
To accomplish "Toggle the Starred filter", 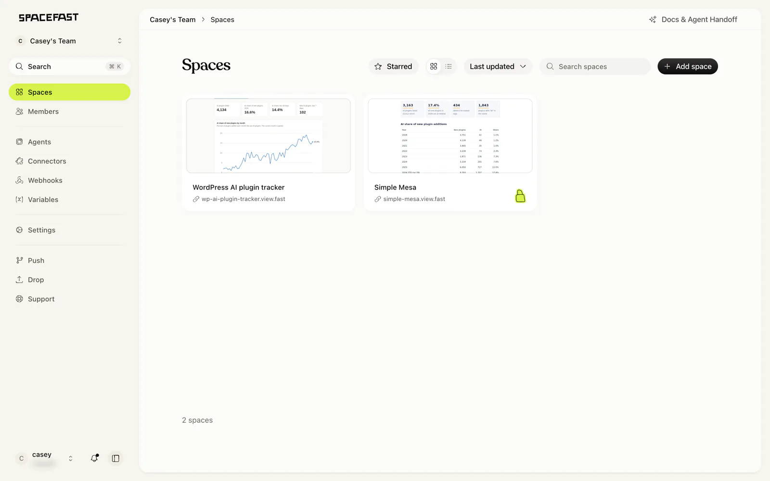I will (394, 66).
